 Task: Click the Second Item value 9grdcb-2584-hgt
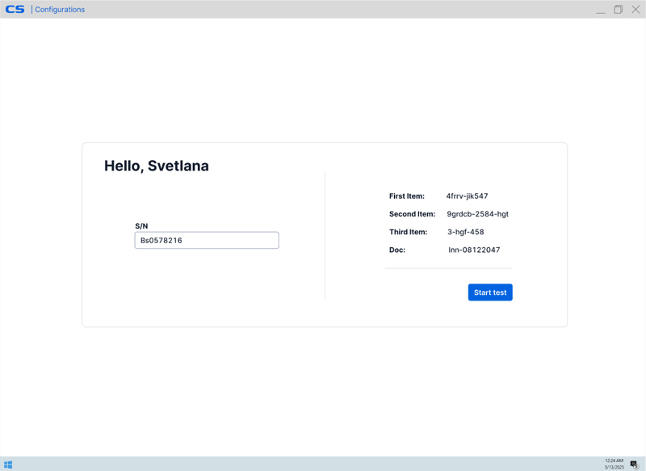(x=477, y=214)
